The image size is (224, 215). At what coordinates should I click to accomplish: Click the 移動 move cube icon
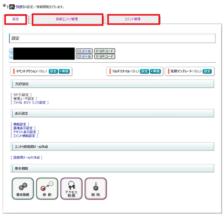47,189
